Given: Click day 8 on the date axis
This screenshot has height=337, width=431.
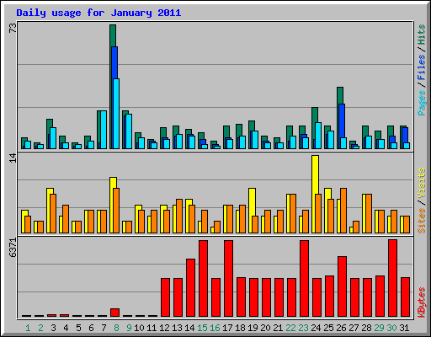Looking at the screenshot, I should [116, 328].
